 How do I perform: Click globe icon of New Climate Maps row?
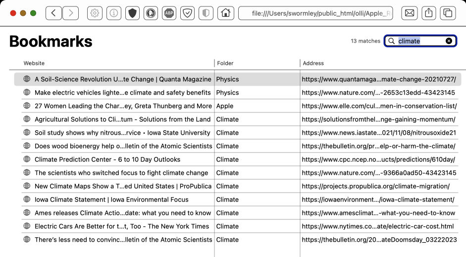27,186
